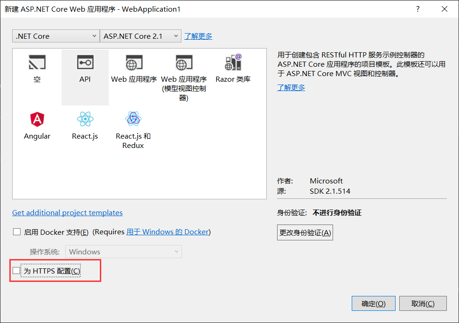Open the .NET Core framework dropdown

(56, 36)
